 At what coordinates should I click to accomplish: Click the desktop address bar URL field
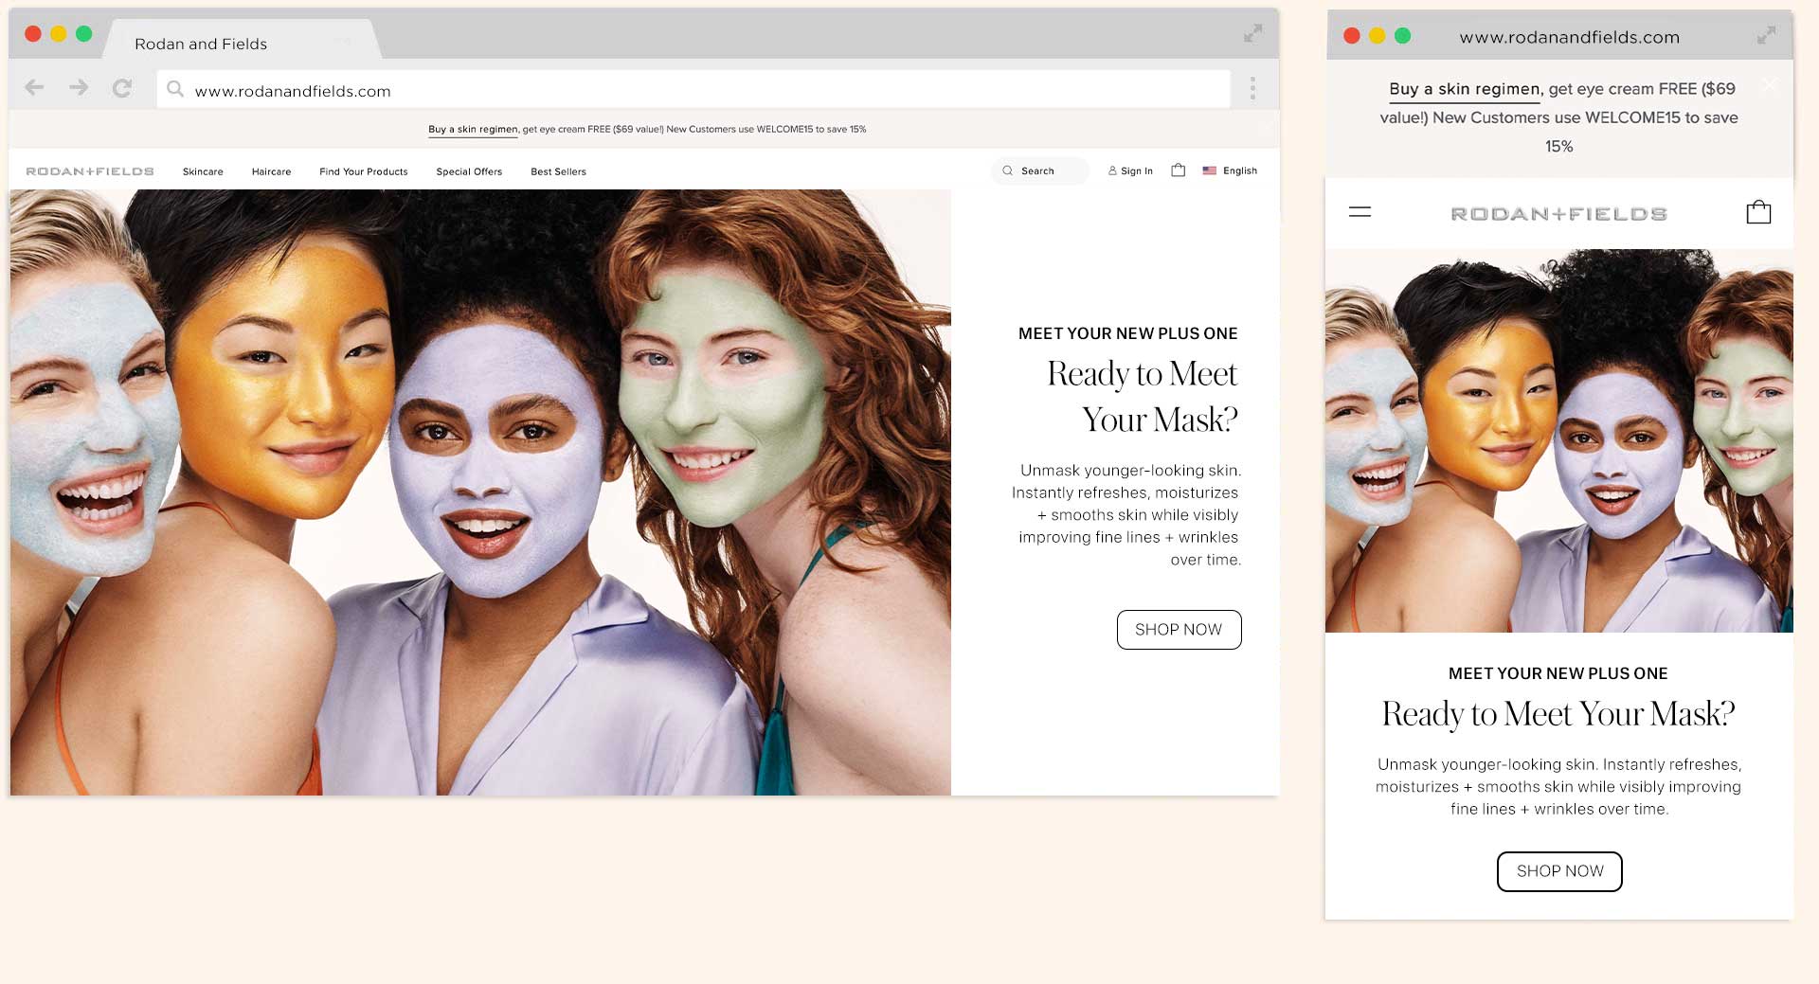pyautogui.click(x=692, y=91)
